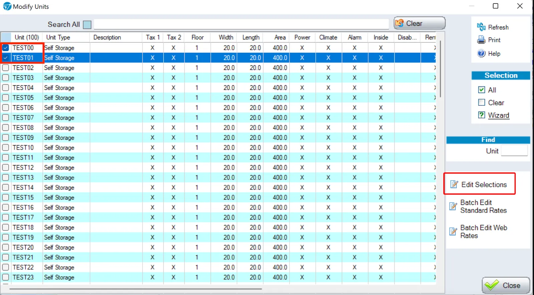Sort by Unit (100) column header
The height and width of the screenshot is (295, 534).
pyautogui.click(x=27, y=37)
